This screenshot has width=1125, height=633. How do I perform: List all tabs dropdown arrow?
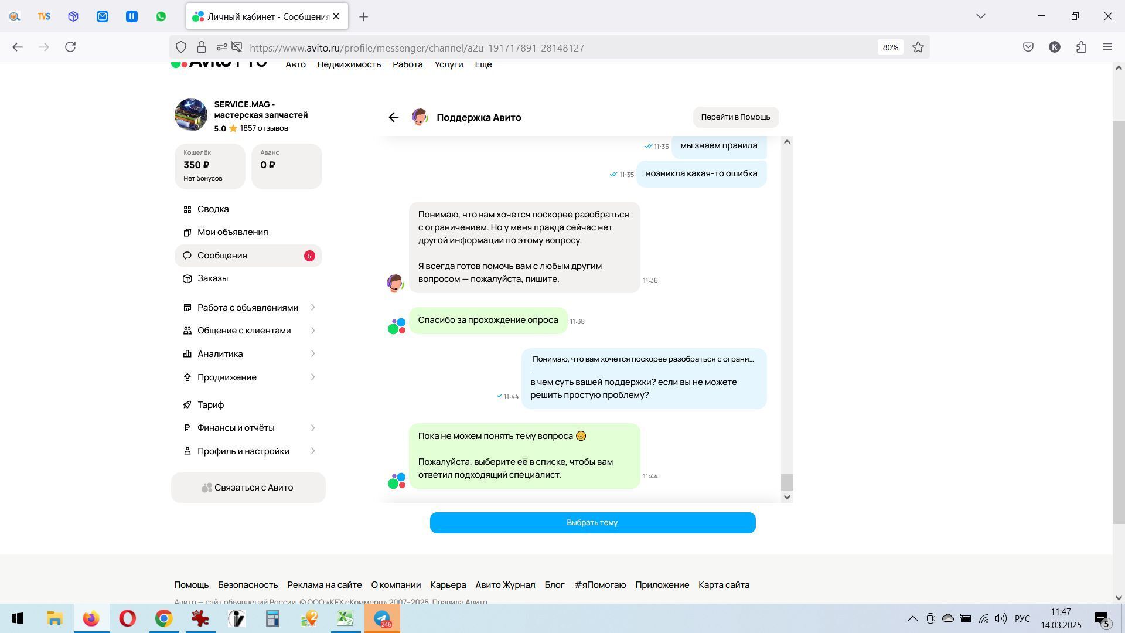[x=981, y=16]
